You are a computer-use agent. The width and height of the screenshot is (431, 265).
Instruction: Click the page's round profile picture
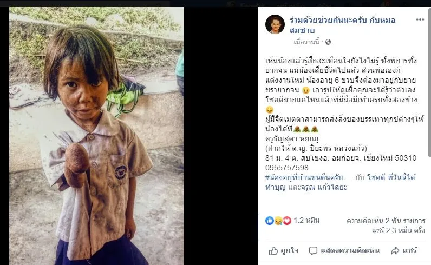tap(275, 24)
